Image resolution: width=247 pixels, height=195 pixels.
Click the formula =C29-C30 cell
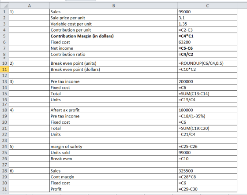207,189
